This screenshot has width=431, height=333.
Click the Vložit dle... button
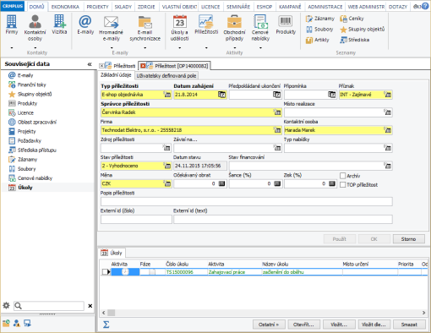(374, 325)
